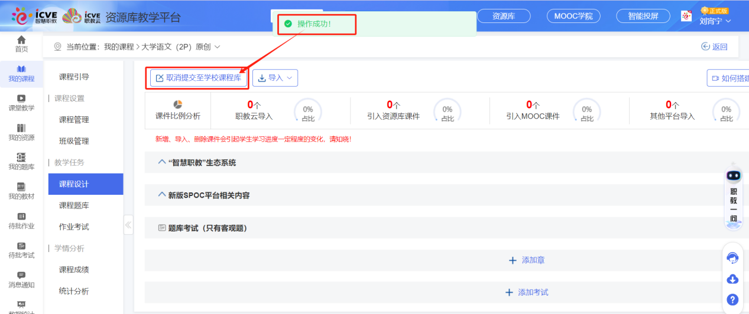This screenshot has height=314, width=749.
Task: Click 题库考试 exam paper icon
Action: pos(162,228)
